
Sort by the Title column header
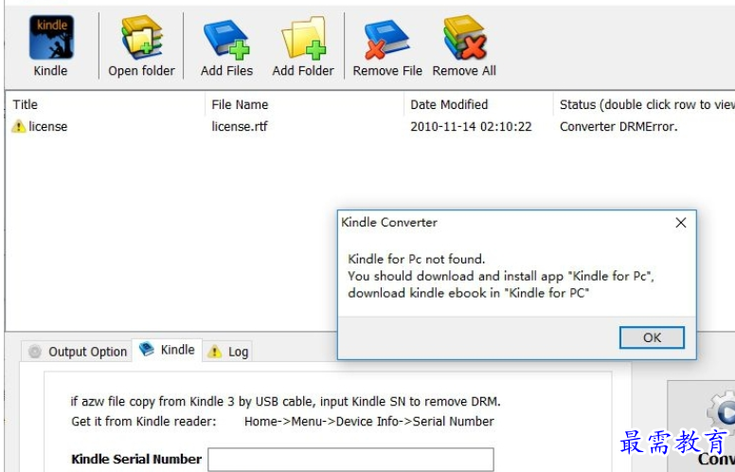106,104
